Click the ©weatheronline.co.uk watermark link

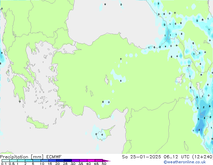192,162
